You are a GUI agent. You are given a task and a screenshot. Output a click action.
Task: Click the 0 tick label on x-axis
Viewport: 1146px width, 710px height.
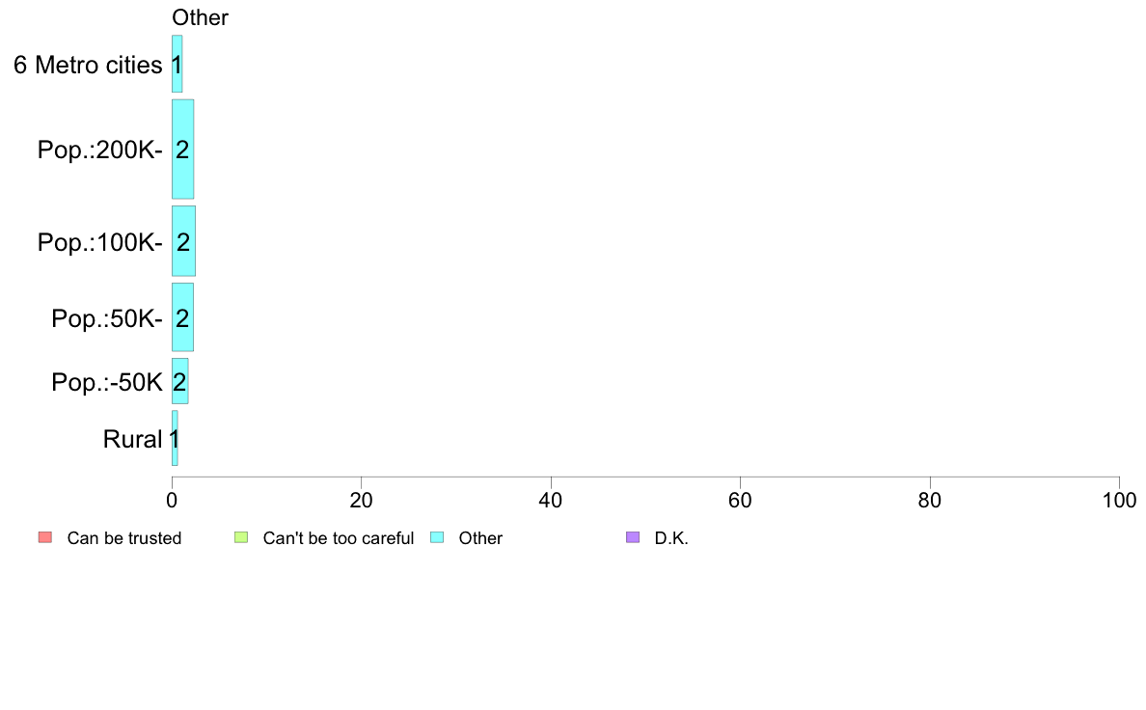coord(172,500)
